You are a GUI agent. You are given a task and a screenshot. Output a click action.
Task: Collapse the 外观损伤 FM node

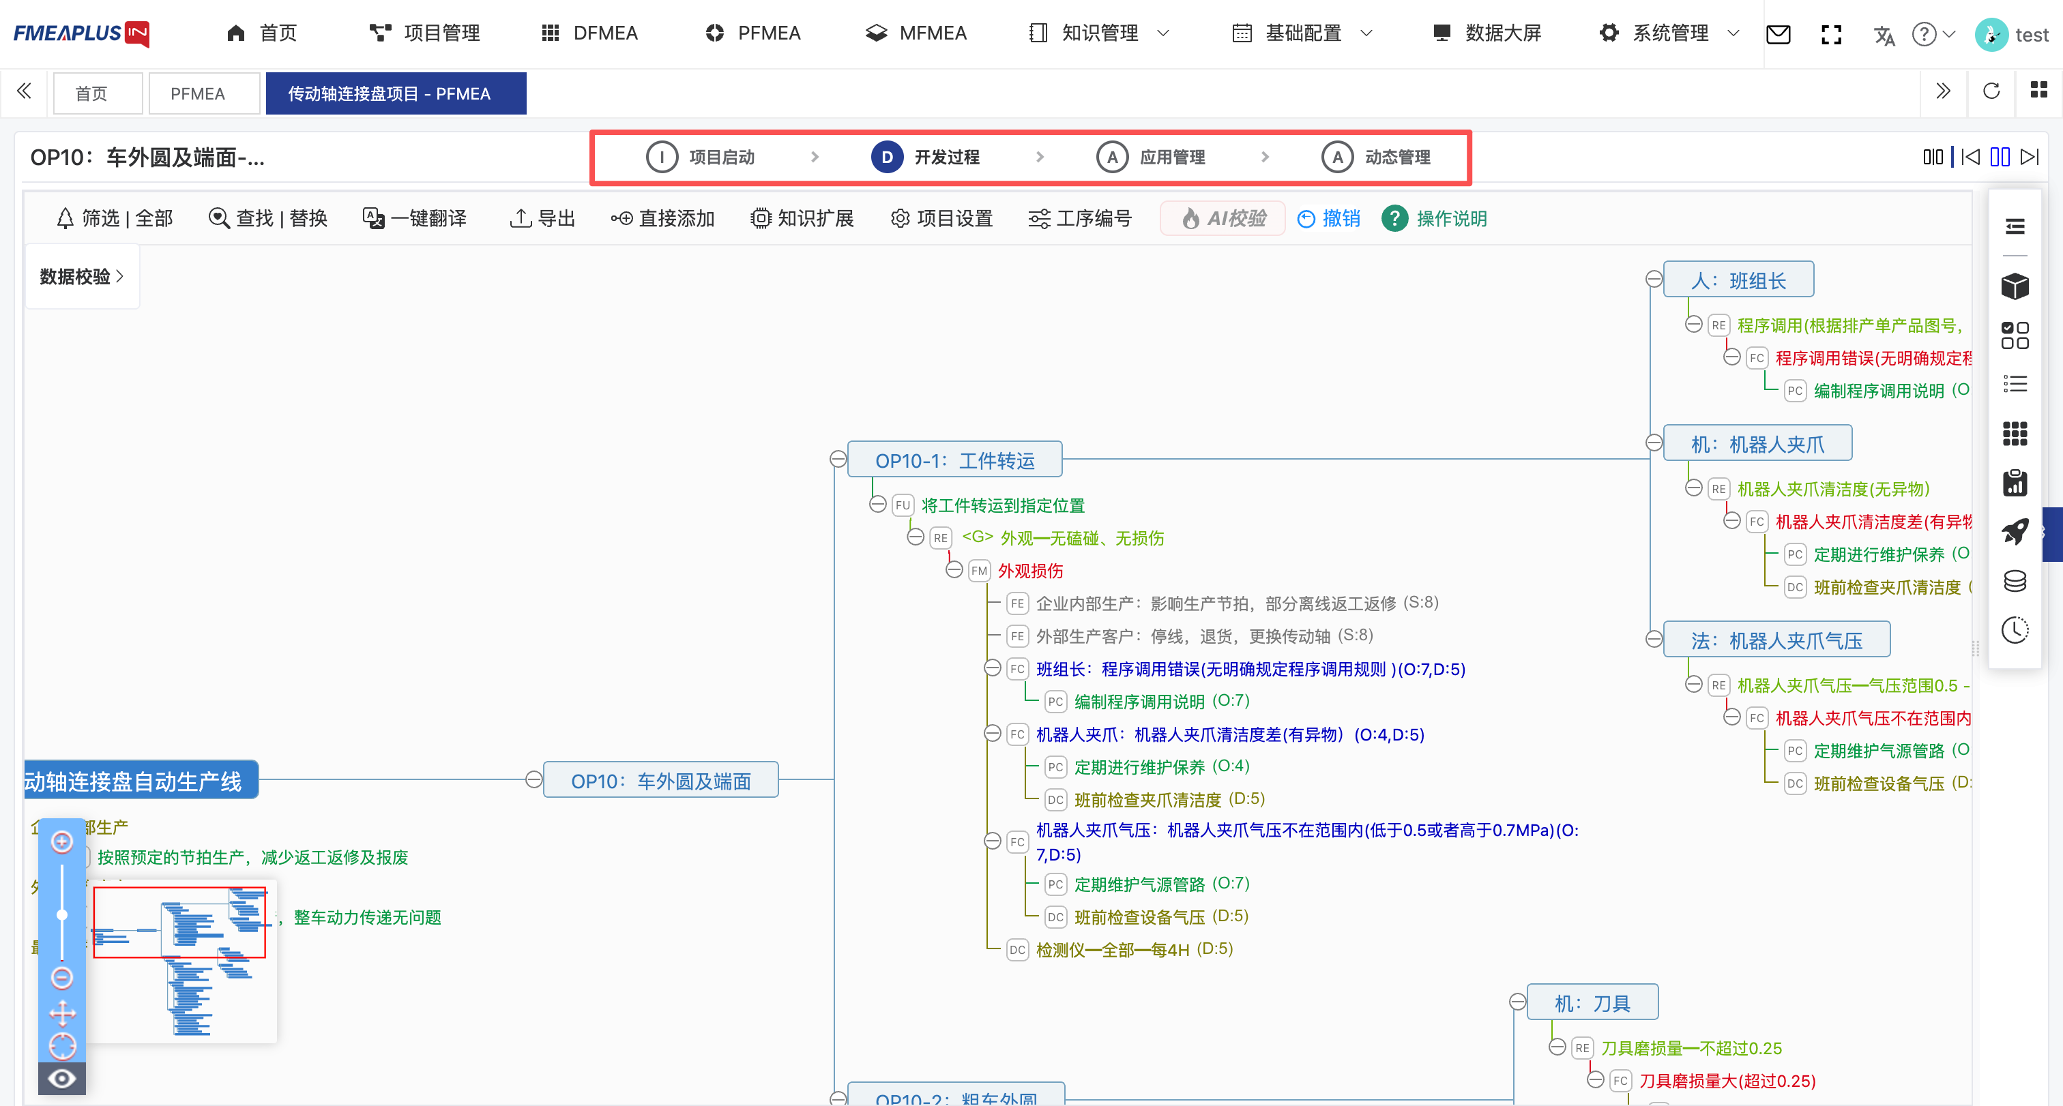pyautogui.click(x=954, y=570)
